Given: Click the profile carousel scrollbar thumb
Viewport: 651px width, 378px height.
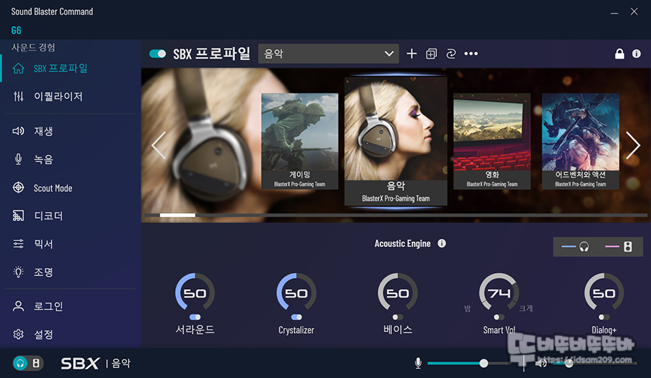Looking at the screenshot, I should coord(177,215).
